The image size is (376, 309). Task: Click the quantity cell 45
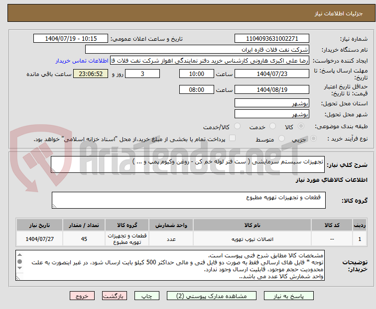84,239
